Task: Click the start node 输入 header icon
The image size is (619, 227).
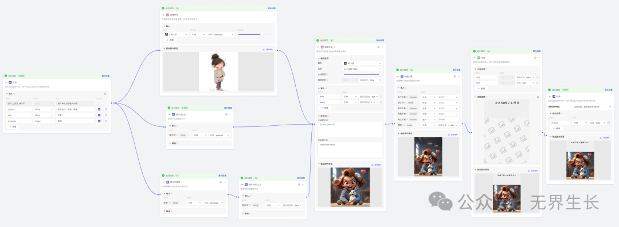Action: 105,94
